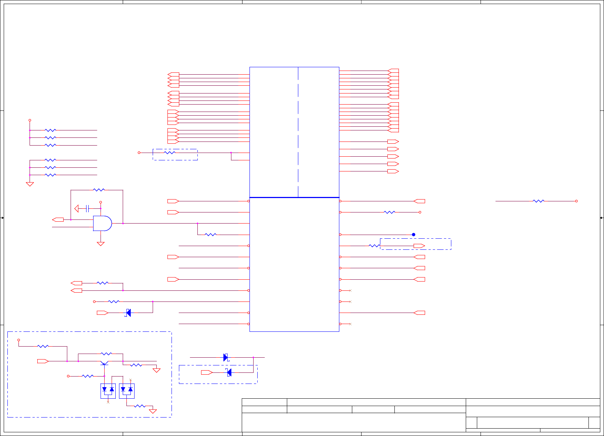Click the ground symbol below the AND gate
This screenshot has height=436, width=604.
pyautogui.click(x=101, y=244)
